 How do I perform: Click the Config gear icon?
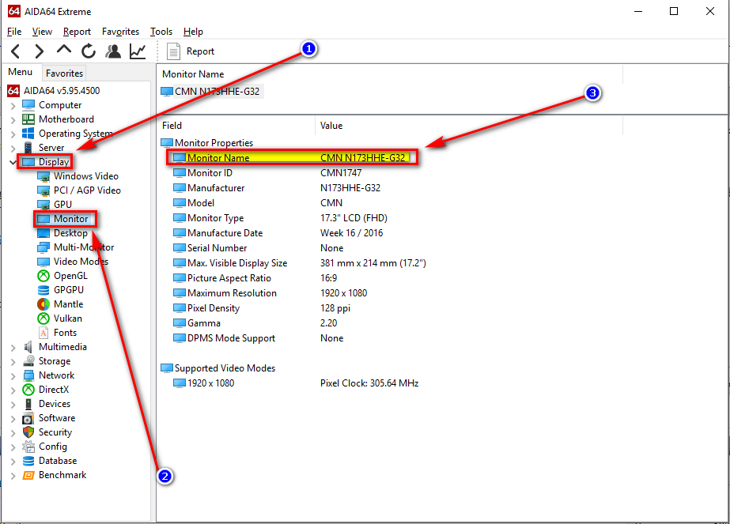click(x=28, y=447)
